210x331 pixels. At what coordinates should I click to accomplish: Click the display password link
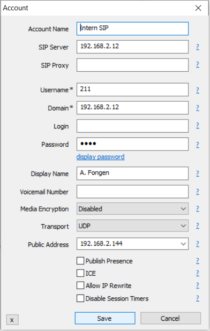100,157
